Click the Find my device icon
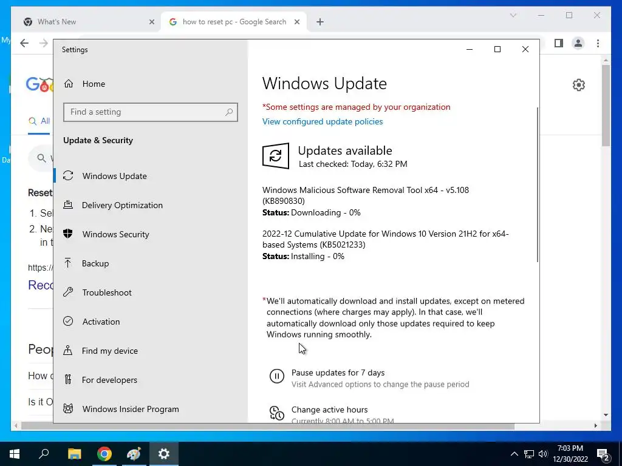The width and height of the screenshot is (622, 466). 68,350
